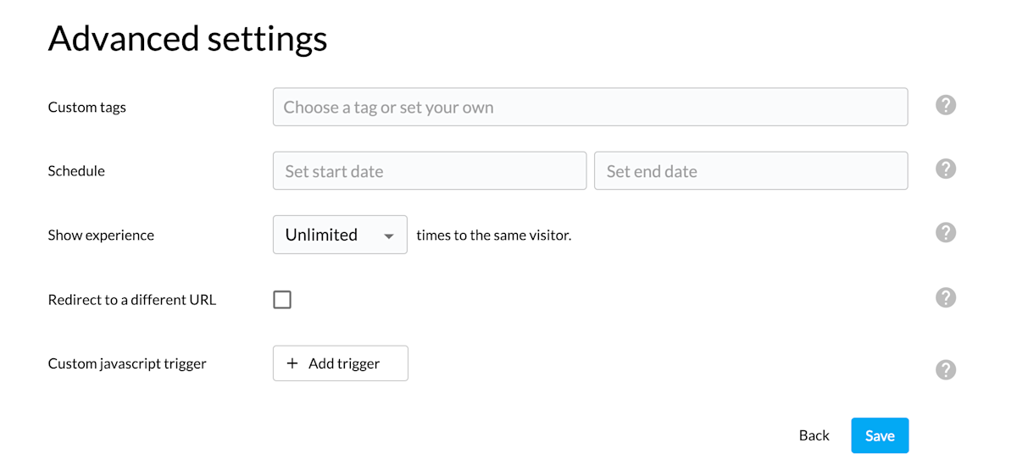Show help for Show experience setting
Viewport: 1017px width, 471px height.
[x=946, y=232]
